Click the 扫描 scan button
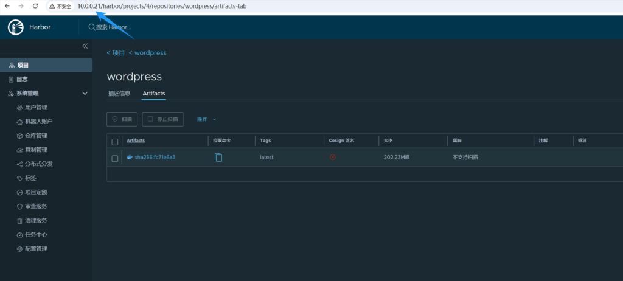The height and width of the screenshot is (281, 623). [122, 119]
